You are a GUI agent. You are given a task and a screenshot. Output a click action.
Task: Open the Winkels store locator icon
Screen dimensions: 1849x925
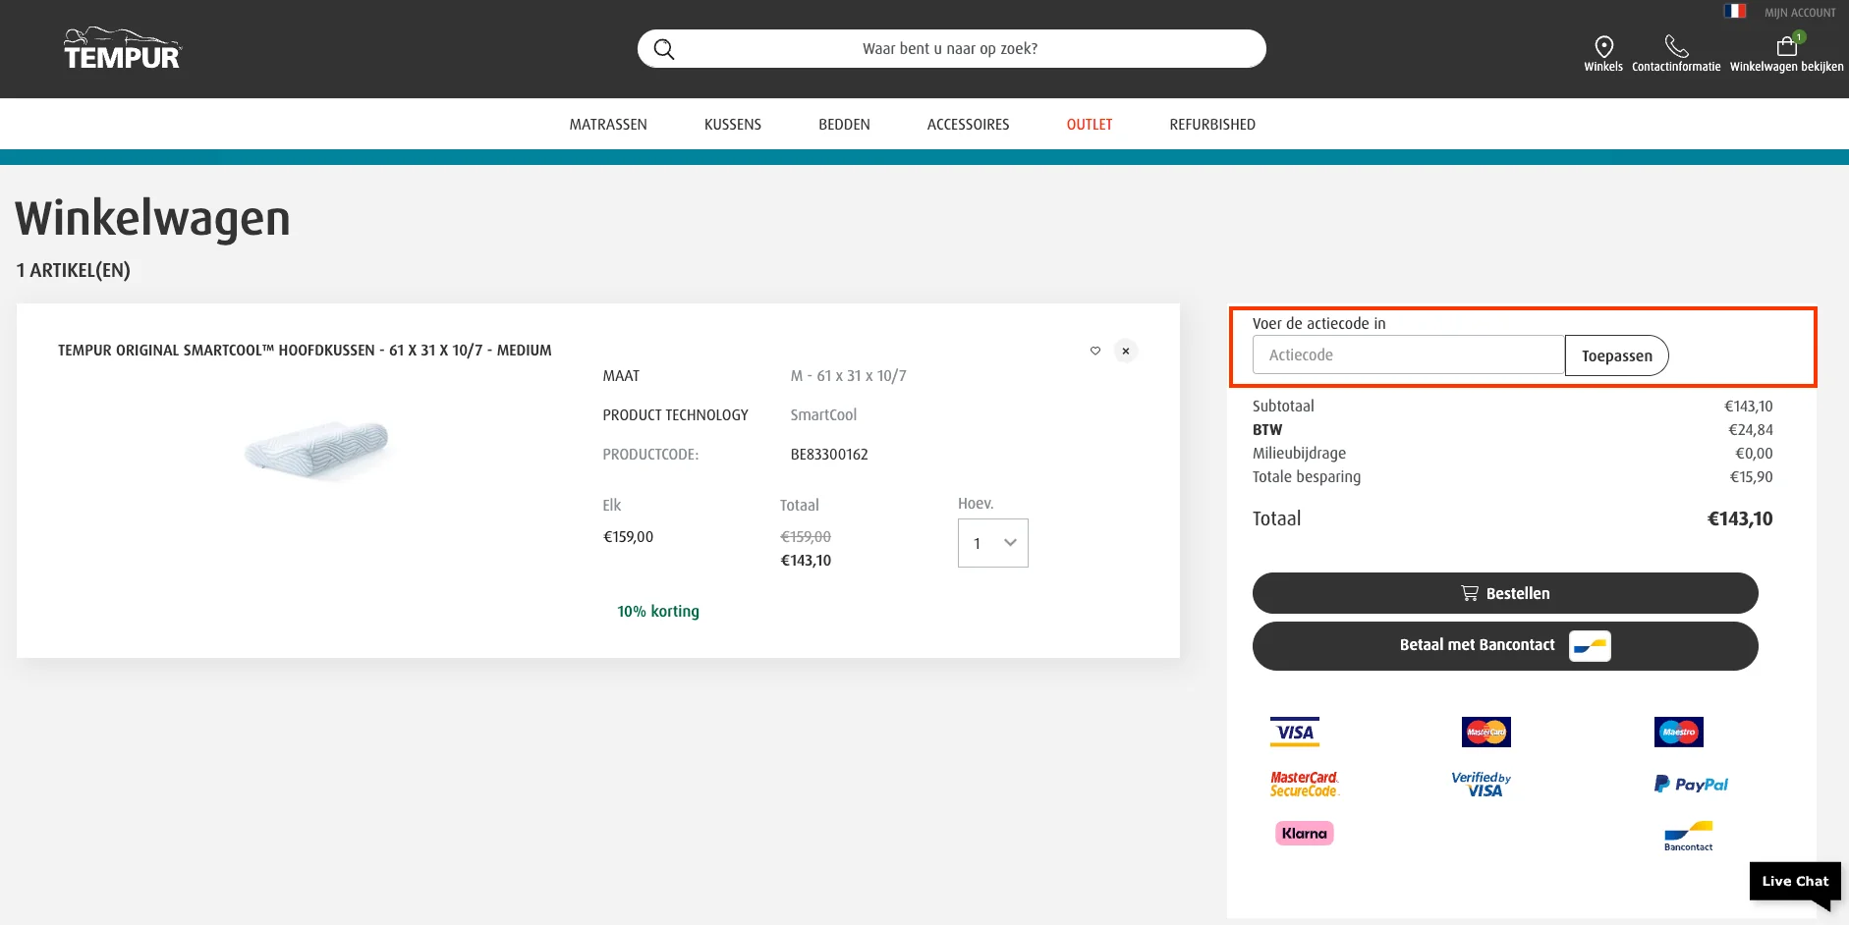point(1603,47)
